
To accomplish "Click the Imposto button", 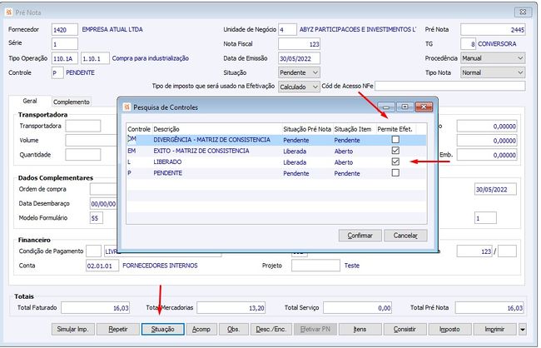I will point(449,330).
